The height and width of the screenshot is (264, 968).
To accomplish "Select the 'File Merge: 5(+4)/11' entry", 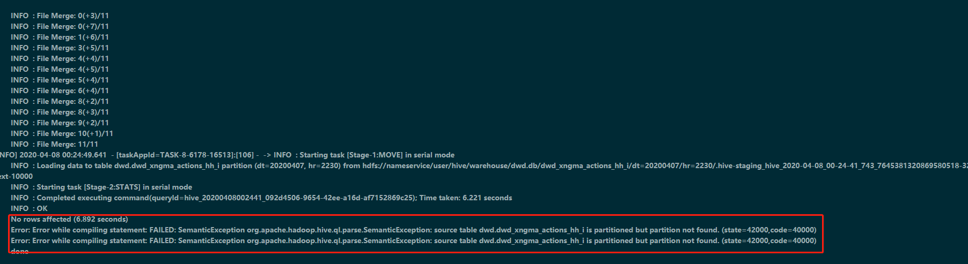I will [60, 80].
